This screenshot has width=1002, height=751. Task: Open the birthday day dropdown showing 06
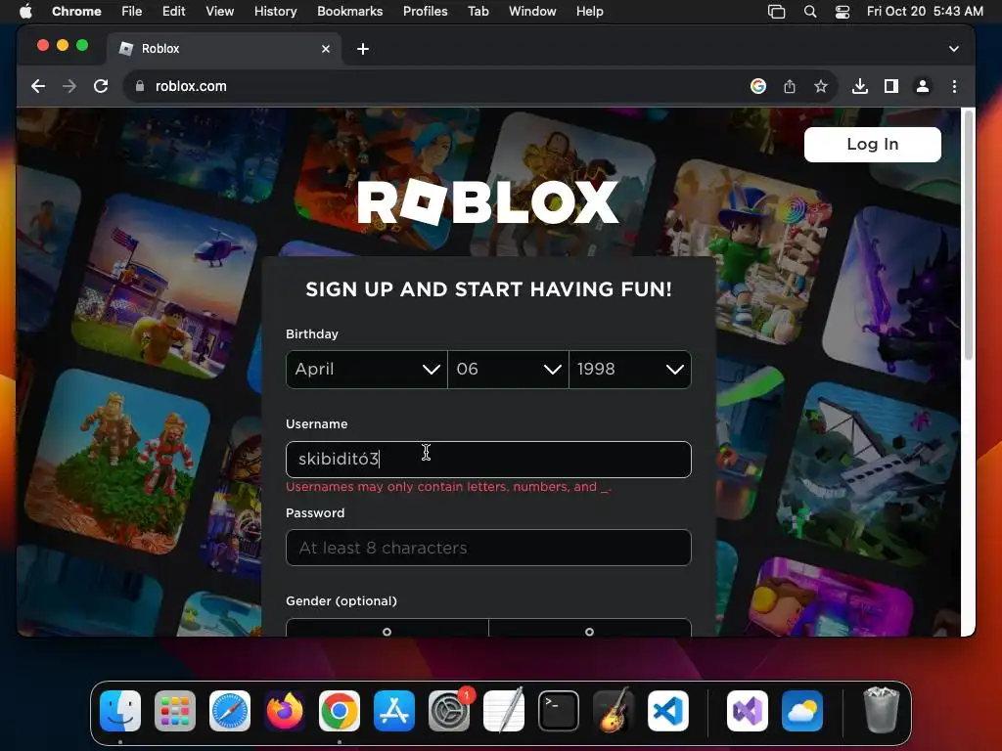[508, 369]
